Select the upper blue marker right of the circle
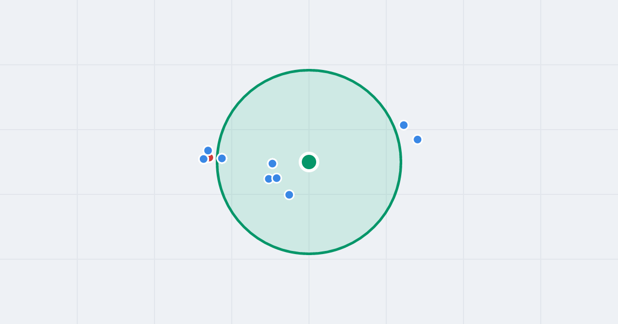The image size is (618, 324). pos(404,125)
